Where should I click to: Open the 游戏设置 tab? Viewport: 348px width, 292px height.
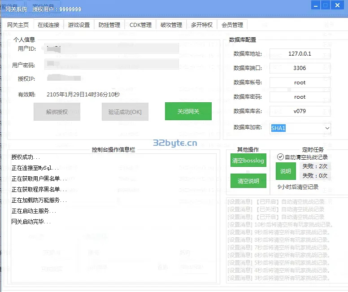click(79, 25)
